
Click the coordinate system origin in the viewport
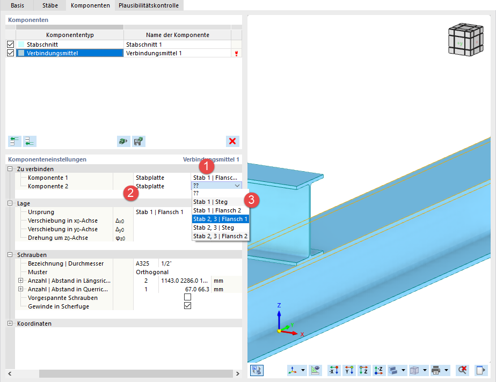(279, 331)
